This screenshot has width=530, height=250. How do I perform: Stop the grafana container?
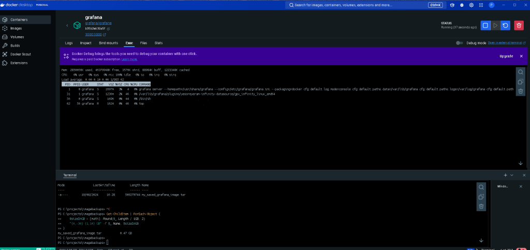(485, 25)
